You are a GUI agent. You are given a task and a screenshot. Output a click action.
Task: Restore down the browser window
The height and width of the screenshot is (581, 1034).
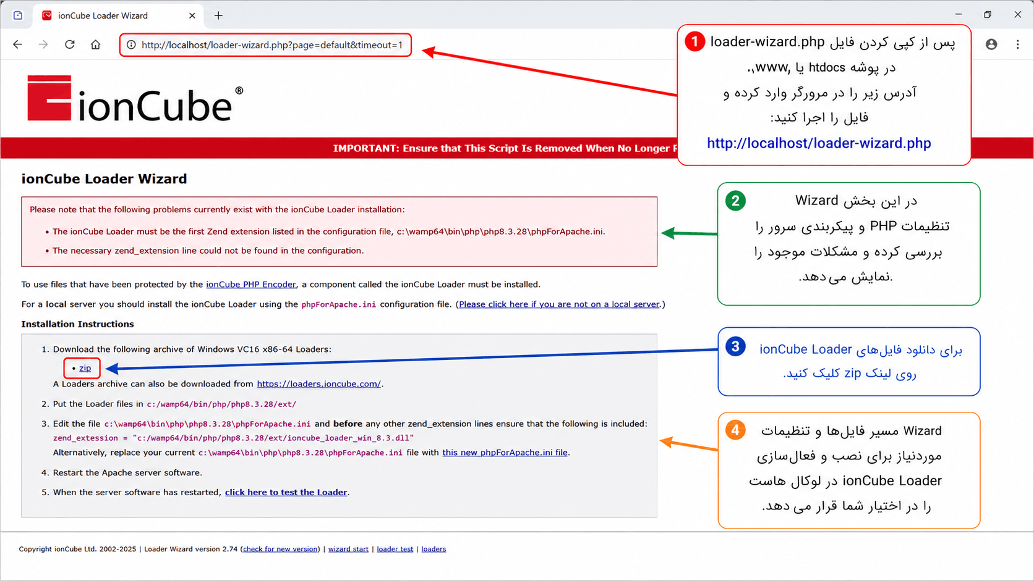click(988, 15)
